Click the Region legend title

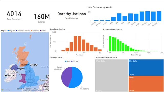click(4, 31)
